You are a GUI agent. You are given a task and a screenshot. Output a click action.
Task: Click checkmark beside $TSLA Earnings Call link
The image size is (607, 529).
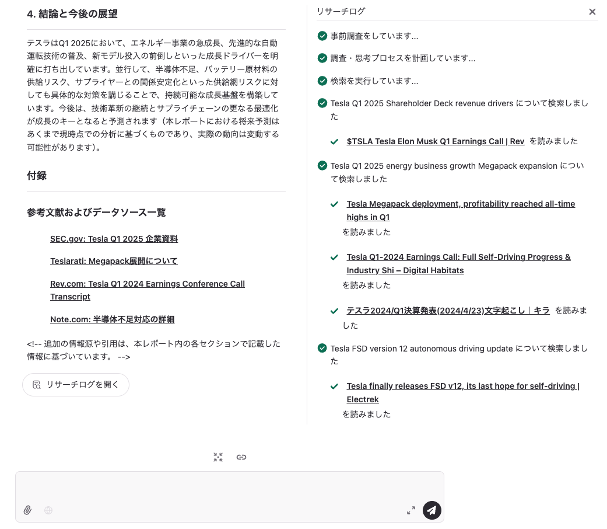coord(335,142)
